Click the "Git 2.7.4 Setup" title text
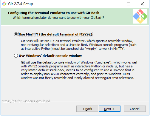The image size is (150, 116). pos(21,4)
